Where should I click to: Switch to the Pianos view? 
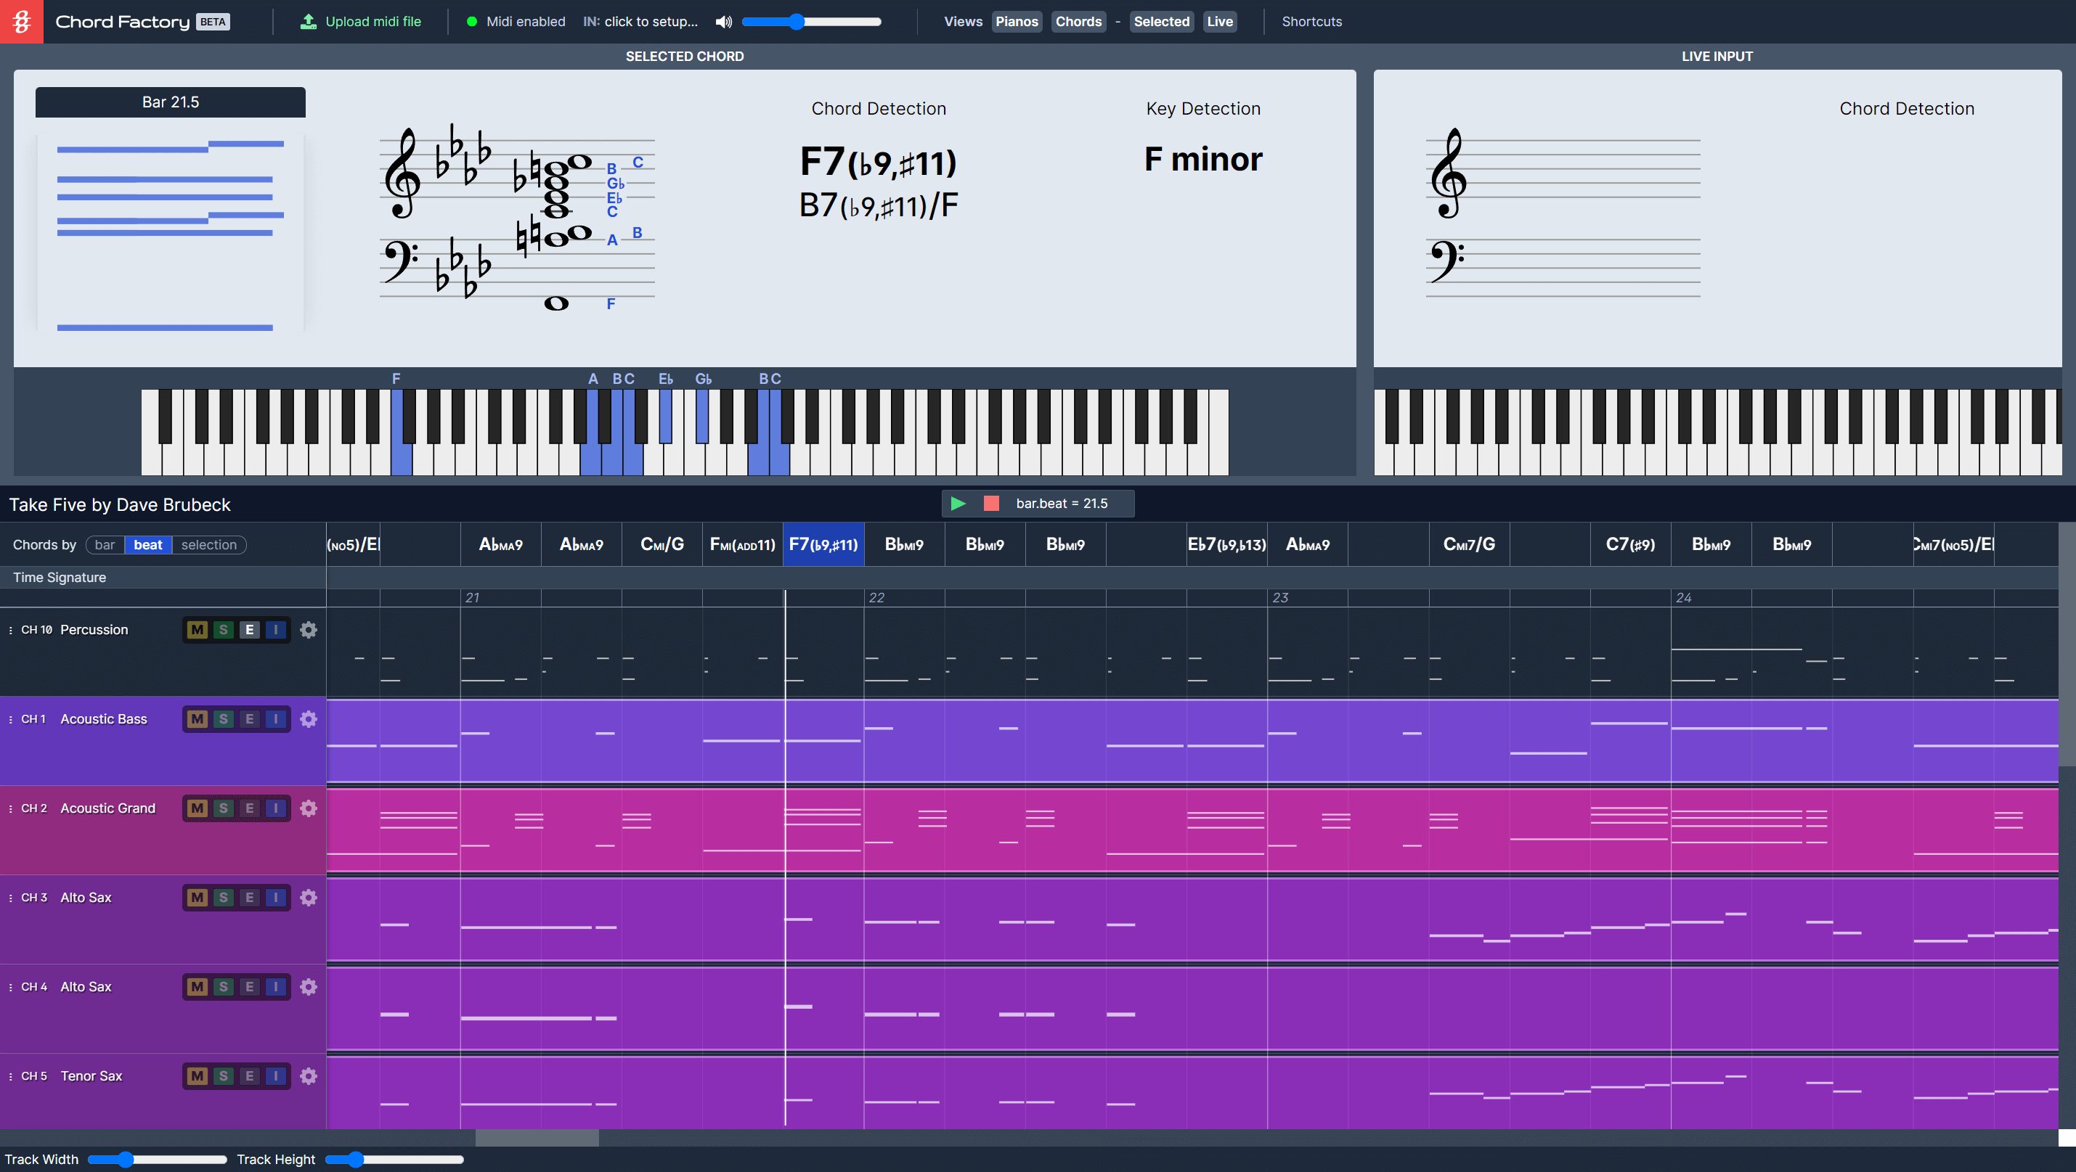[1017, 22]
